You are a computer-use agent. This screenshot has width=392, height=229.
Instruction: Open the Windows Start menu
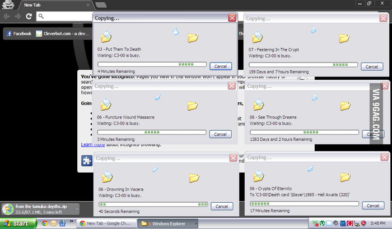[17, 223]
